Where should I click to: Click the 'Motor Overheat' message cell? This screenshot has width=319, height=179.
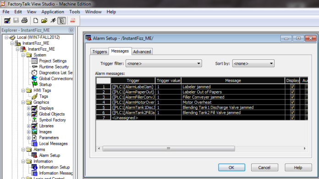click(x=233, y=102)
